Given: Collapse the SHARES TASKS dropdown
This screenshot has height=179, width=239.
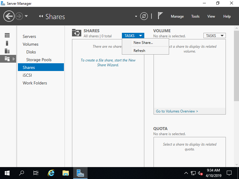Looking at the screenshot, I should pyautogui.click(x=133, y=36).
